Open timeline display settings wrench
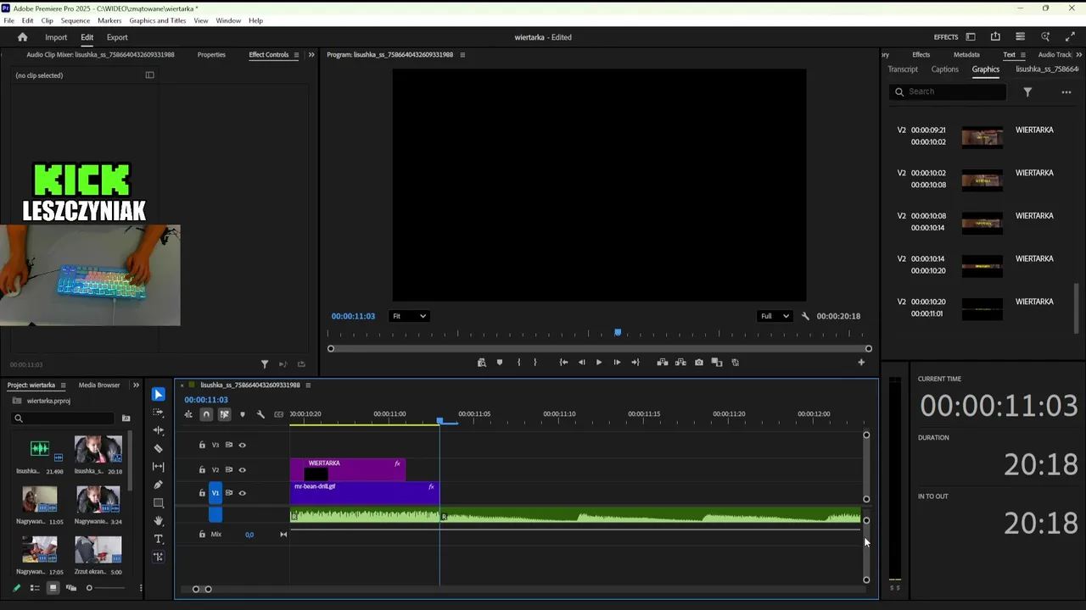Screen dimensions: 1086x610 point(260,414)
